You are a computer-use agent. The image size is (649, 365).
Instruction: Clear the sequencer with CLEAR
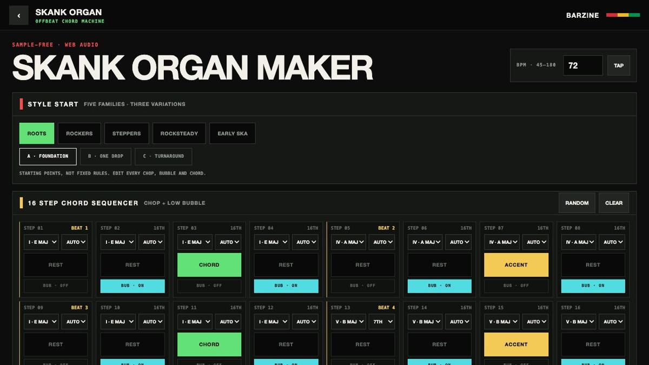click(614, 203)
